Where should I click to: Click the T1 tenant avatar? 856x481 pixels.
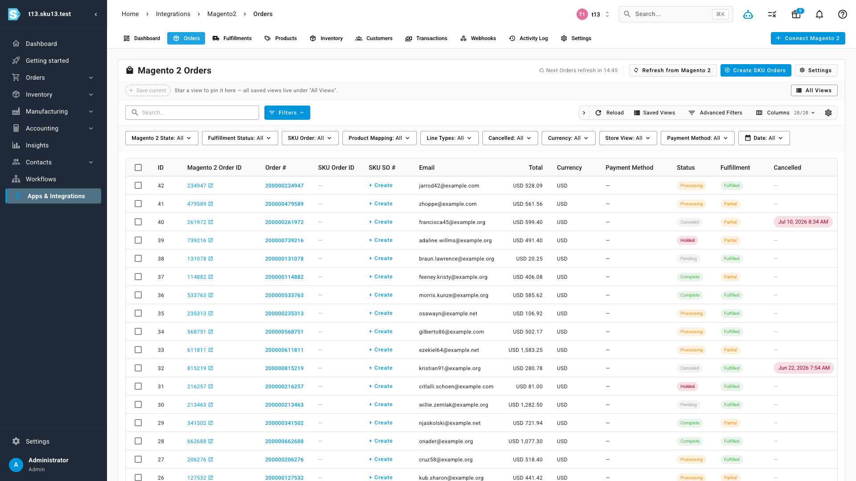pyautogui.click(x=582, y=14)
